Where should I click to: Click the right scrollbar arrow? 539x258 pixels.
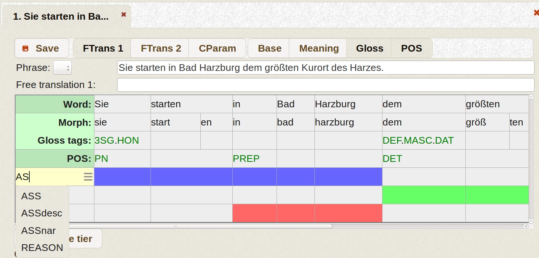[526, 226]
